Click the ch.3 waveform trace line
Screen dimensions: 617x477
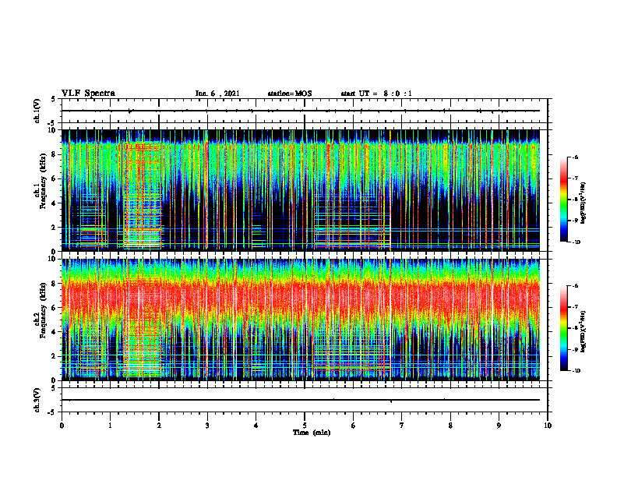pos(301,400)
